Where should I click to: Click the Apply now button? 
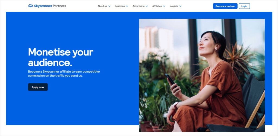point(38,87)
